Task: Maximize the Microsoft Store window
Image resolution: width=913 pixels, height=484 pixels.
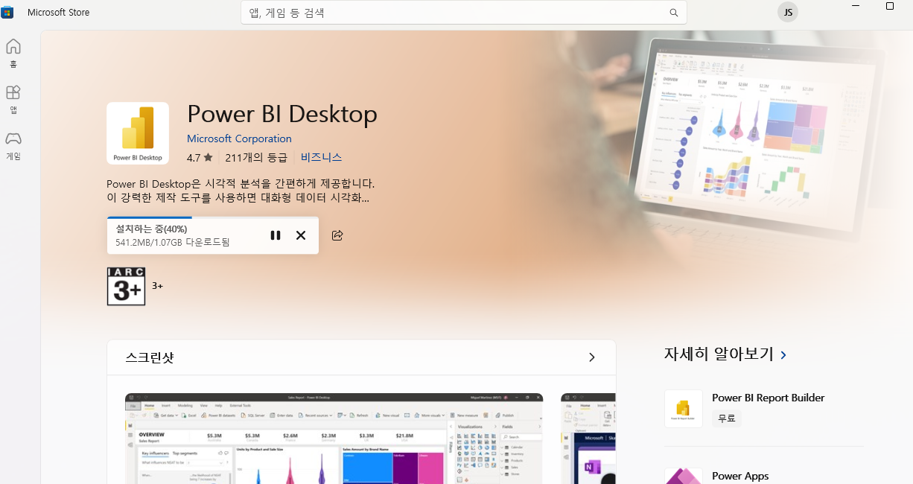Action: pyautogui.click(x=890, y=6)
